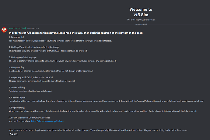Click 'This is the beginning of this server' text

[x=141, y=20]
